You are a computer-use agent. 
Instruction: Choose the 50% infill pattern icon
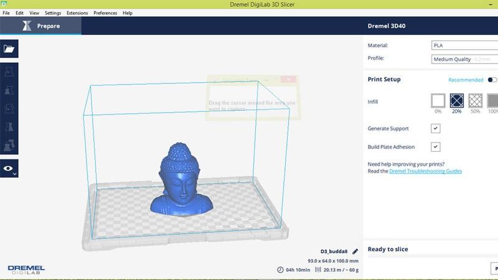click(475, 100)
